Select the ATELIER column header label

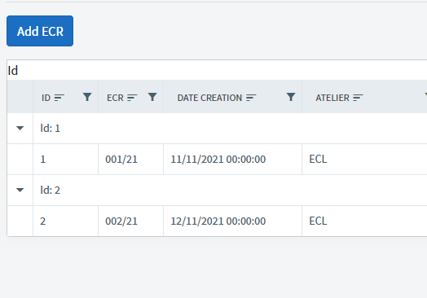tap(332, 98)
